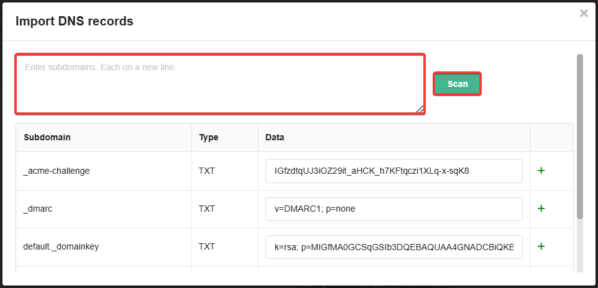This screenshot has width=598, height=288.
Task: Click the textarea resize handle corner
Action: pos(420,109)
